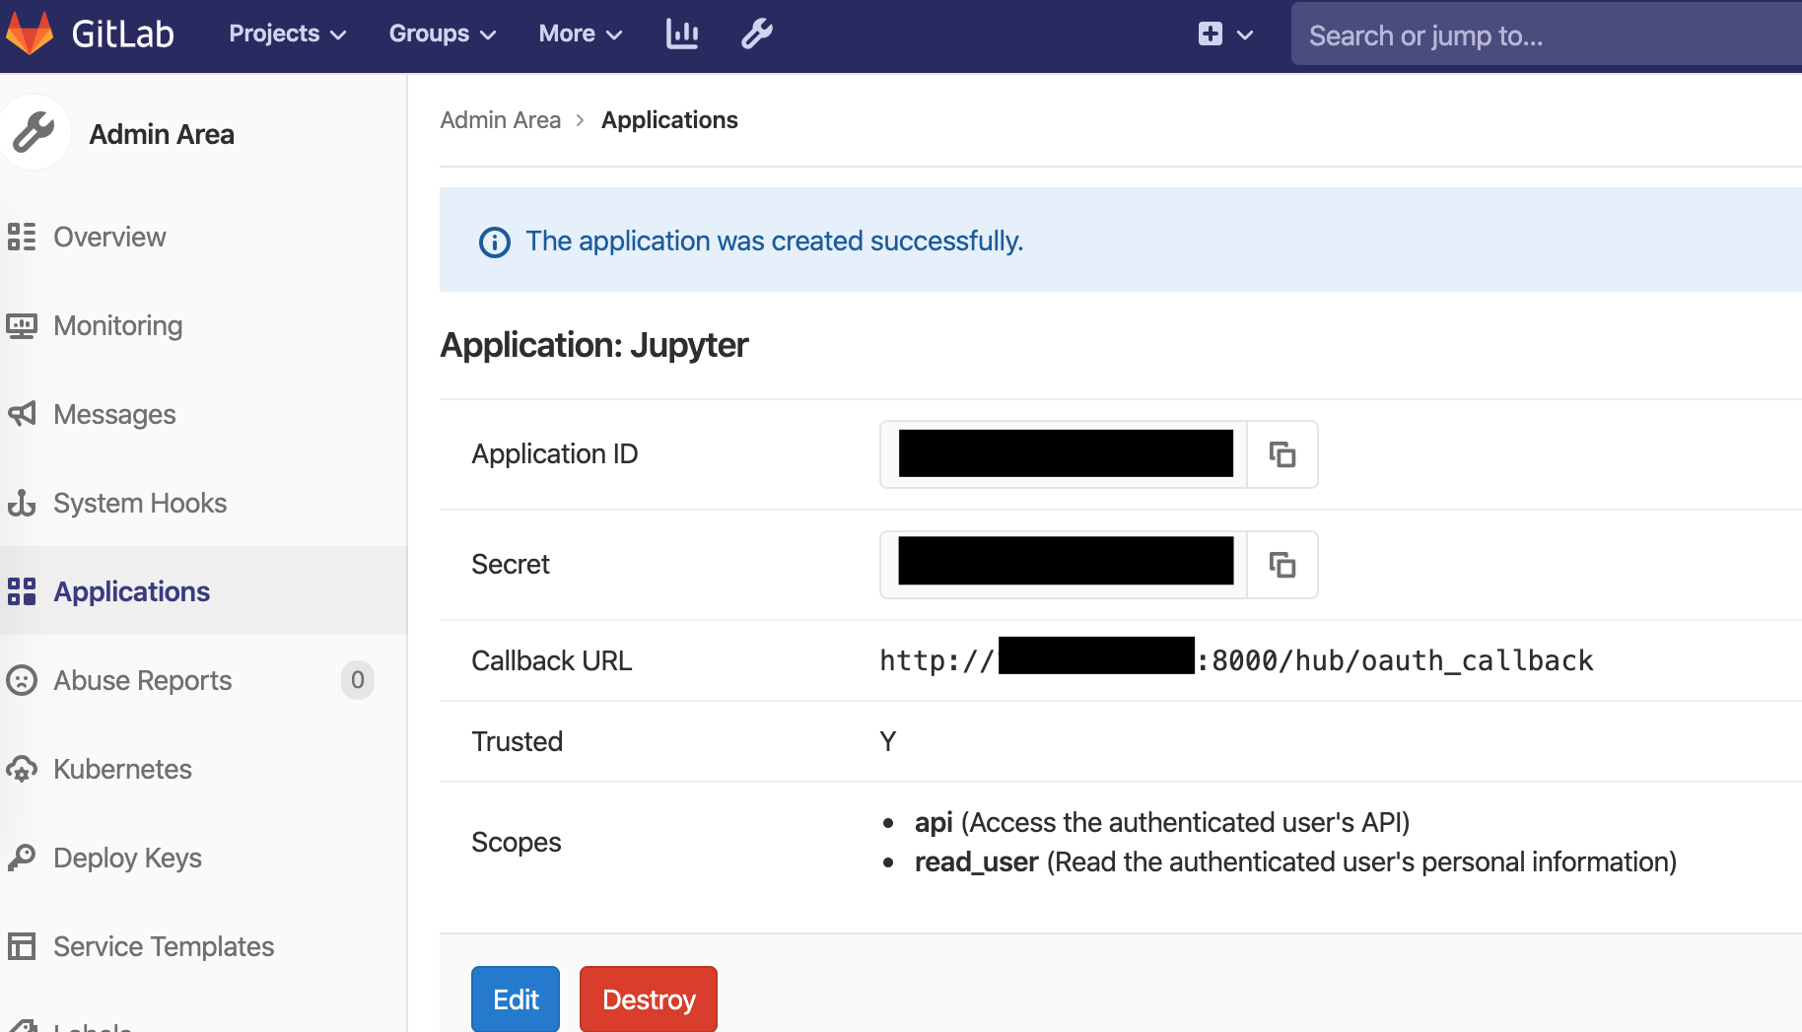The height and width of the screenshot is (1032, 1802).
Task: Open System Hooks section
Action: (140, 503)
